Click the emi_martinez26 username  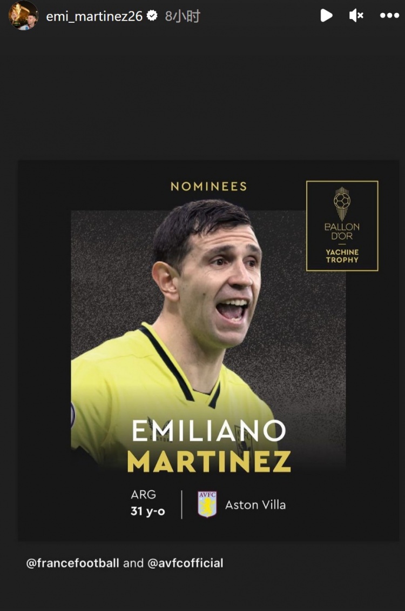pos(94,16)
